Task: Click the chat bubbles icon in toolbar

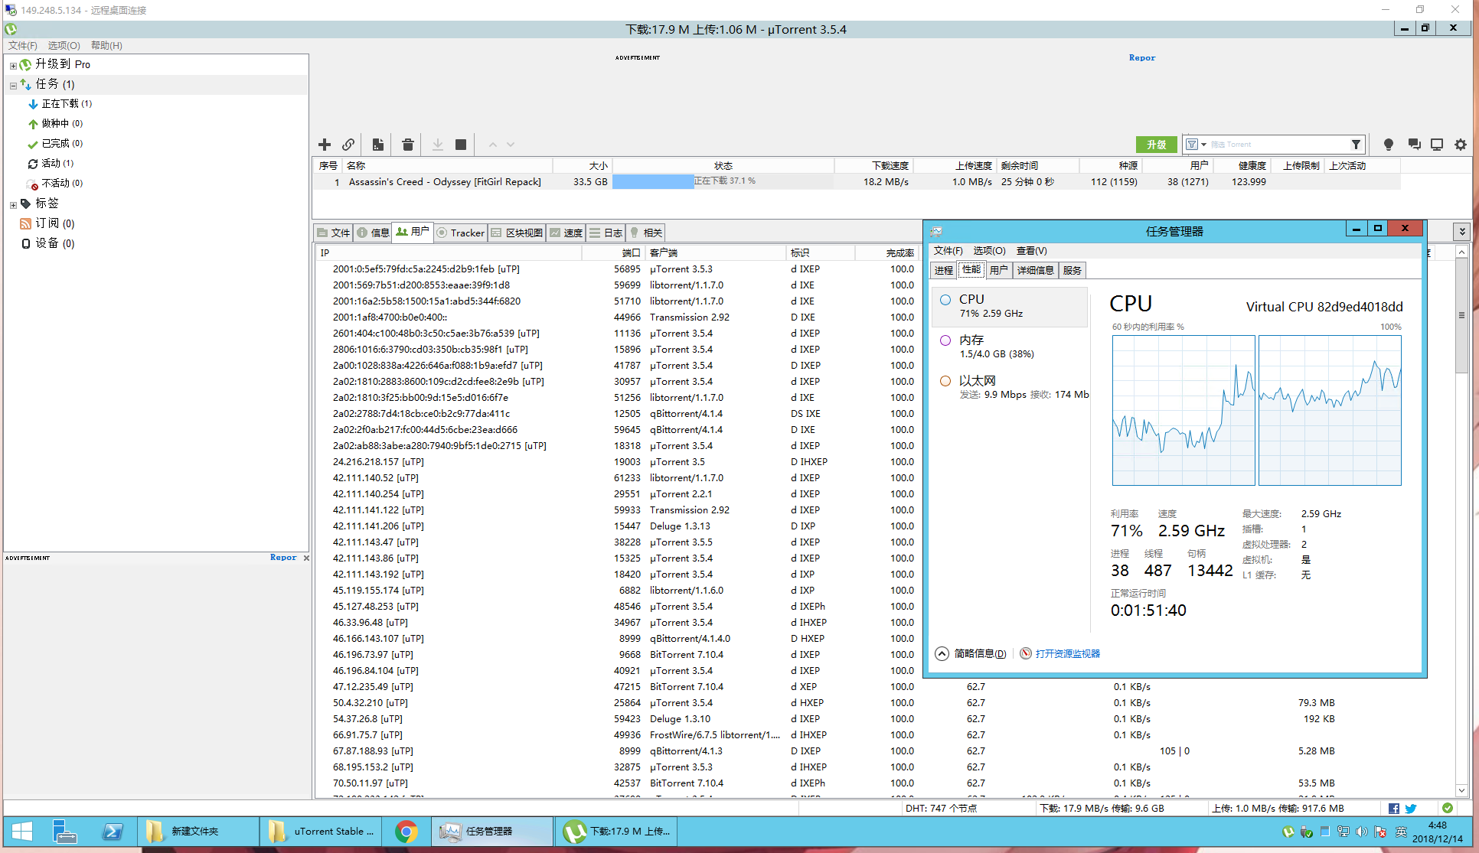Action: coord(1414,145)
